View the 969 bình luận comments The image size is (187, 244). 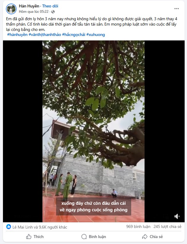point(138,226)
